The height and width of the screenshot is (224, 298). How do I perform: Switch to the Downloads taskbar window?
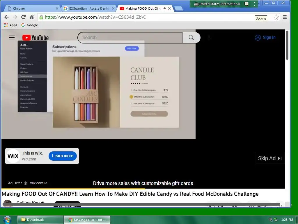pos(40,220)
